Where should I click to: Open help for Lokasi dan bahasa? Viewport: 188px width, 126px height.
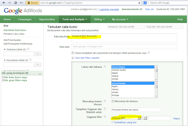click(105, 67)
